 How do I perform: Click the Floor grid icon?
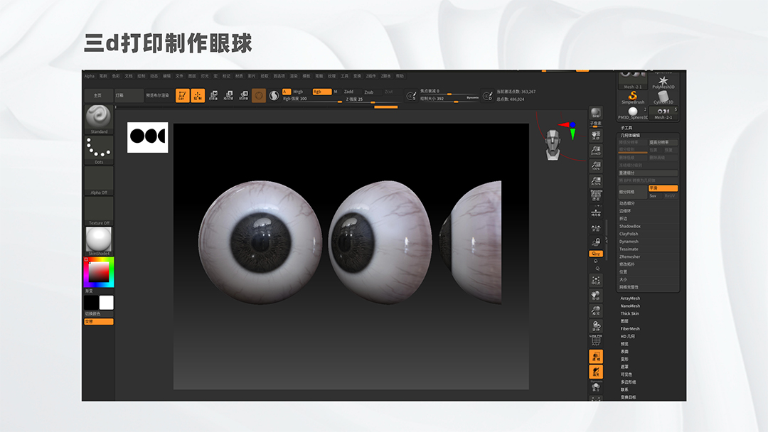[596, 212]
